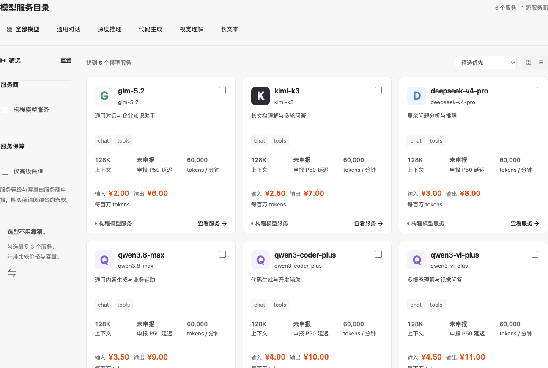The height and width of the screenshot is (368, 548).
Task: Click the qwen3-coder-plus Q logo icon
Action: pyautogui.click(x=260, y=260)
